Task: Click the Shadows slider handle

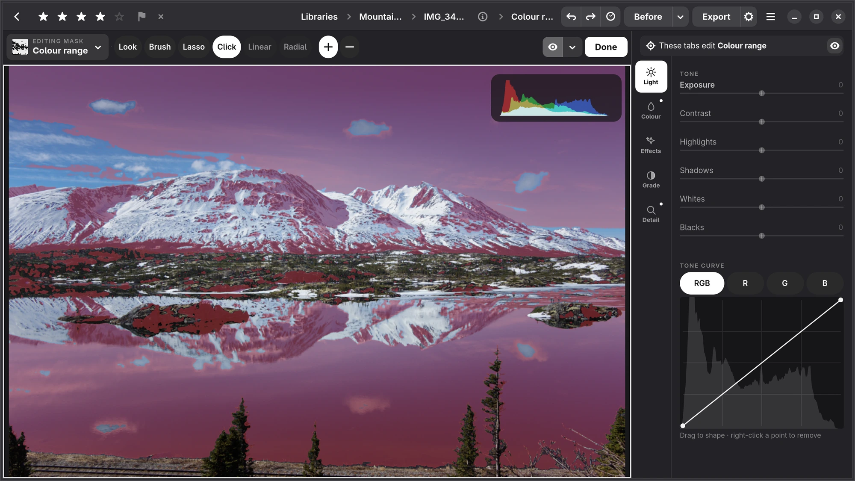Action: (762, 179)
